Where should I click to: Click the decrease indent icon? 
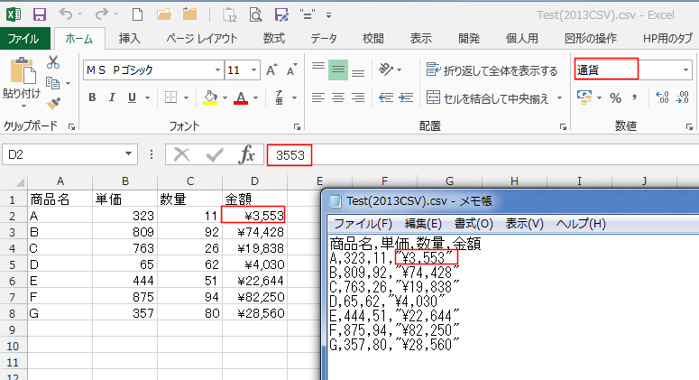click(x=386, y=97)
